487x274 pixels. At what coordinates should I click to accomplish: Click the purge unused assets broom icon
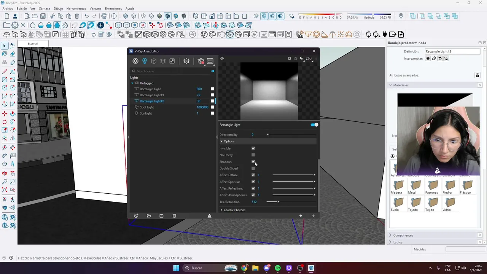(209, 216)
